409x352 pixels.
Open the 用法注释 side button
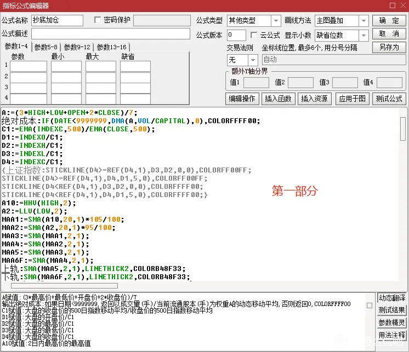[392, 335]
